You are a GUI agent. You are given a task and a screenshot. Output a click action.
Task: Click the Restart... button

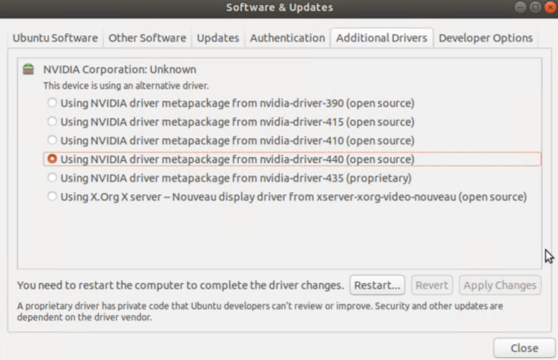pyautogui.click(x=377, y=285)
